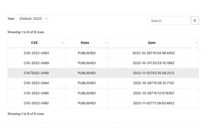208x138 pixels.
Task: Click the date 2022-11-02T17:28:03.481Z
Action: coord(154,103)
